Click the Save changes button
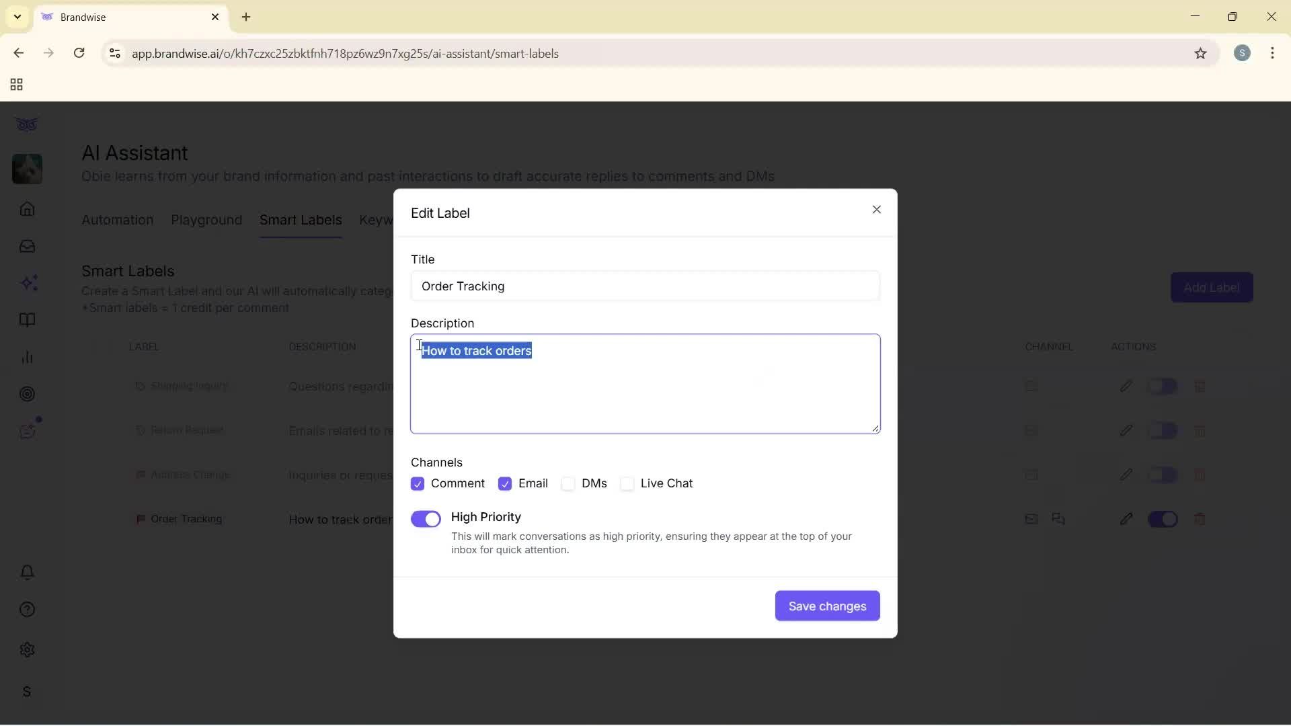 tap(827, 605)
